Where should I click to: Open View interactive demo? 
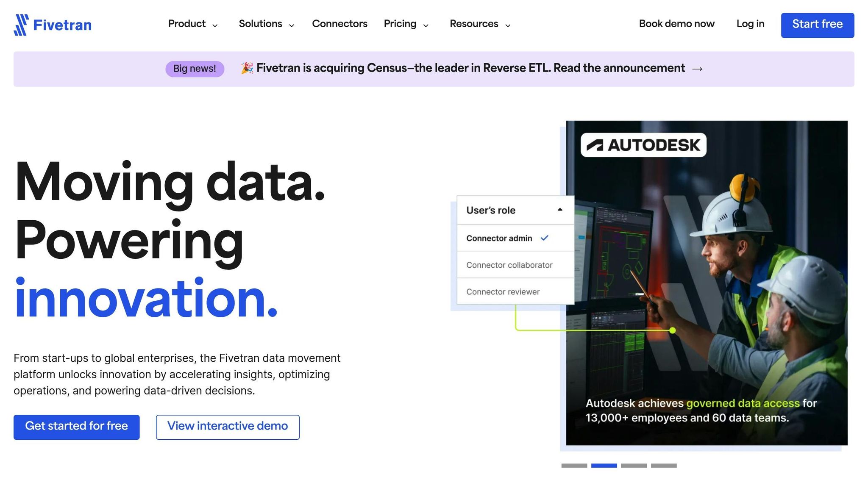pyautogui.click(x=228, y=427)
